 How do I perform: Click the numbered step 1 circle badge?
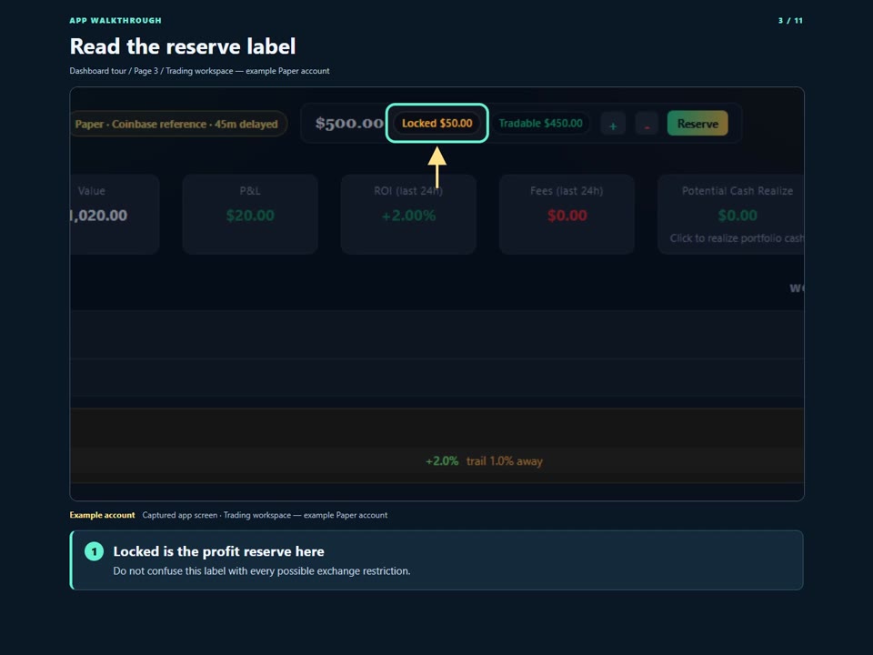click(94, 551)
